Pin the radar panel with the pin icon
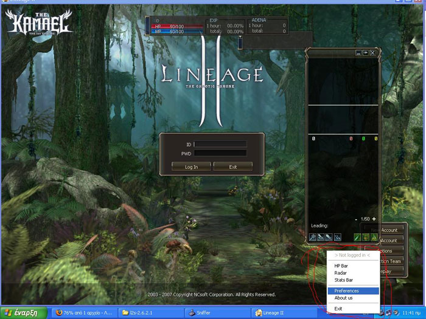The width and height of the screenshot is (426, 319). click(366, 53)
